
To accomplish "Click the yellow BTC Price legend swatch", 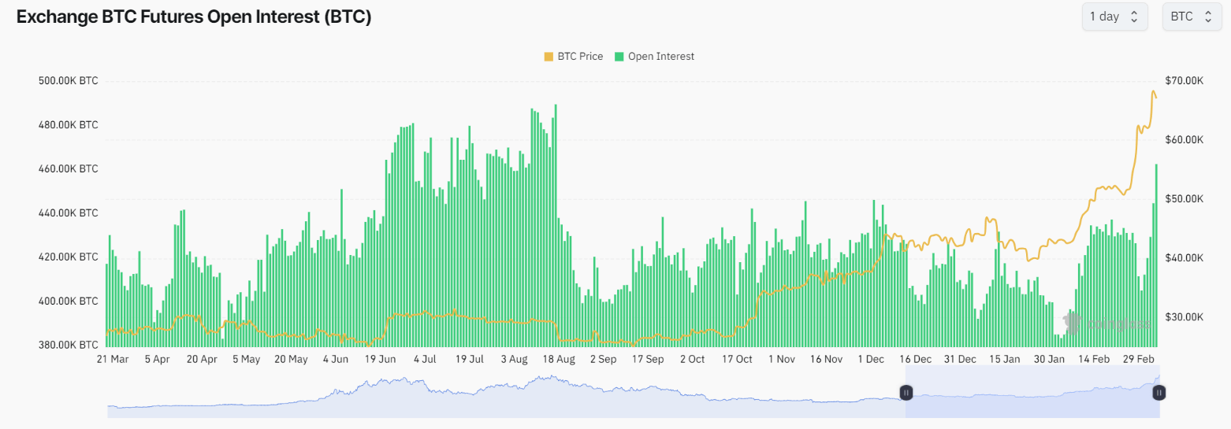I will (x=549, y=57).
